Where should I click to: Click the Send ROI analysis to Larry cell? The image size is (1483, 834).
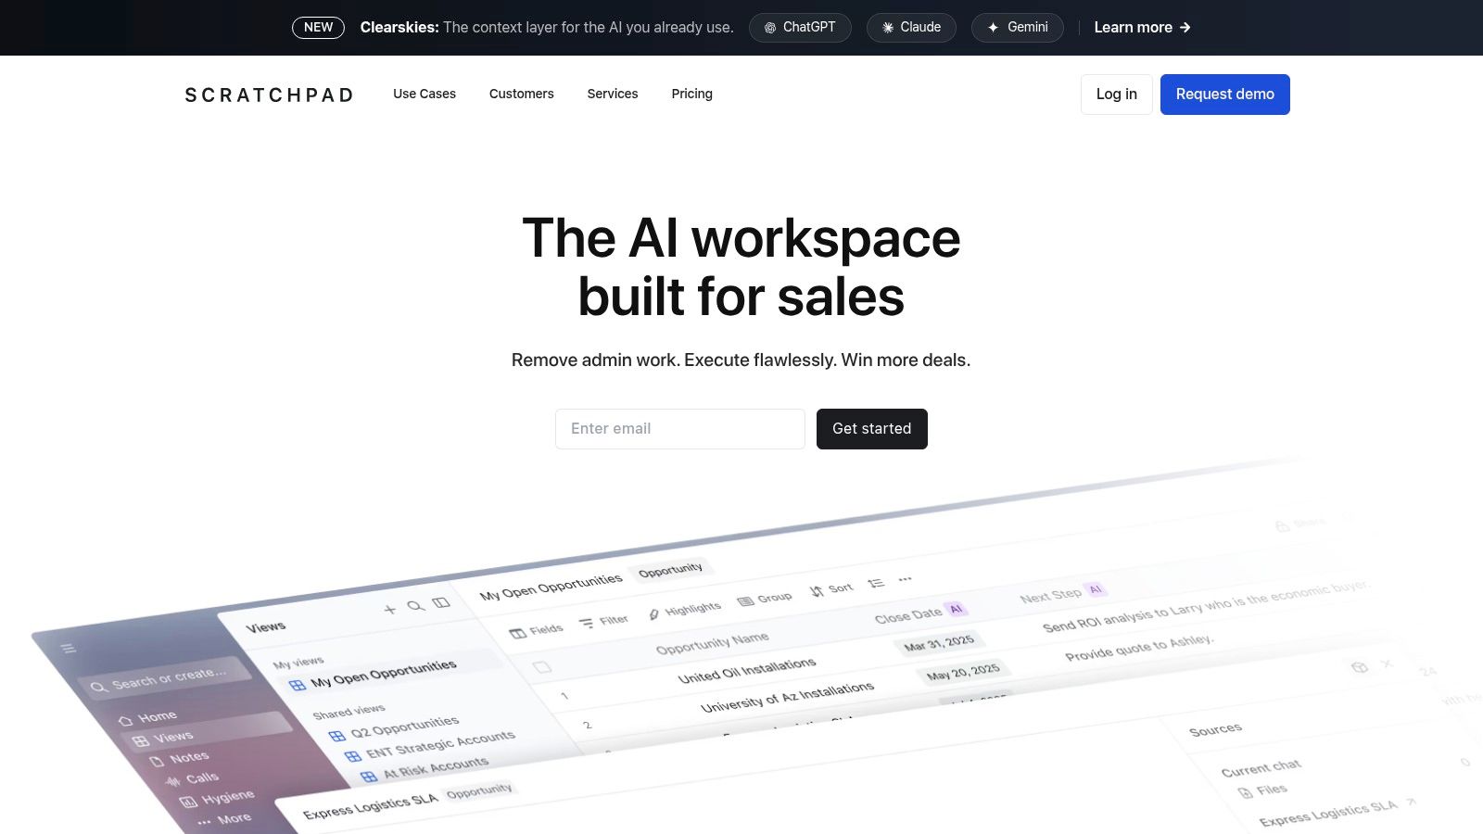click(1205, 607)
